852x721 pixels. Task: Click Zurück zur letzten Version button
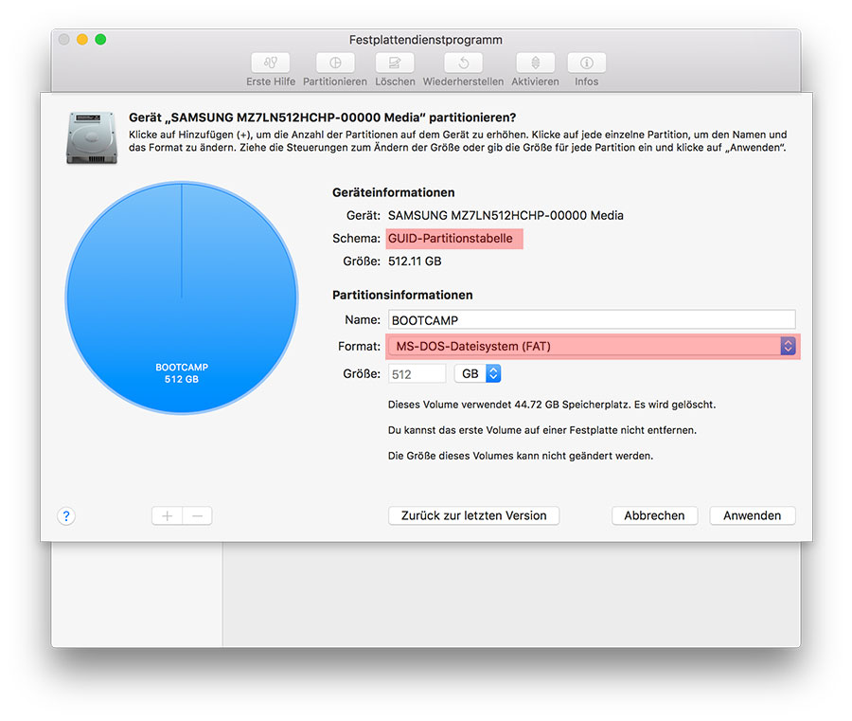pos(474,515)
